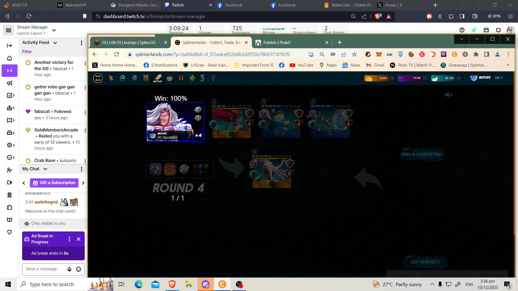Star the Splinterlands page as a bookmark
This screenshot has height=291, width=518.
pos(355,54)
